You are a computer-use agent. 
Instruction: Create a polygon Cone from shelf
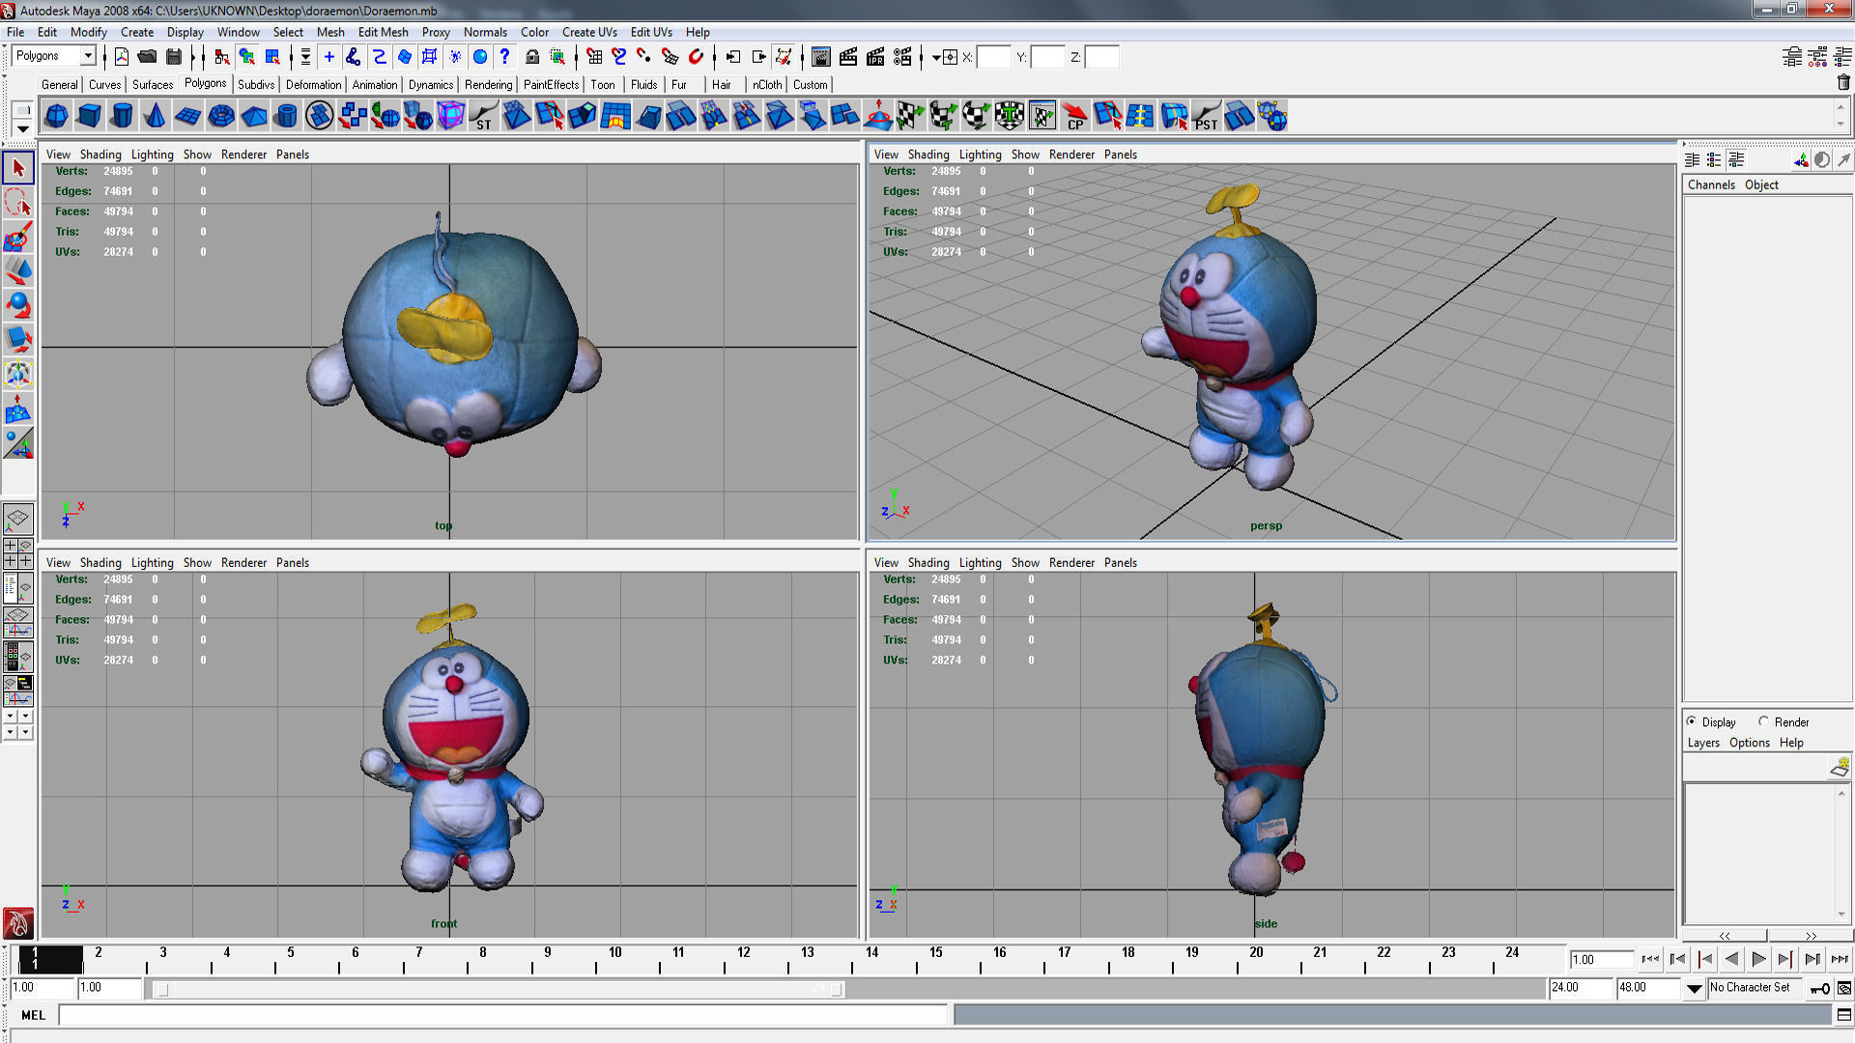click(x=156, y=117)
